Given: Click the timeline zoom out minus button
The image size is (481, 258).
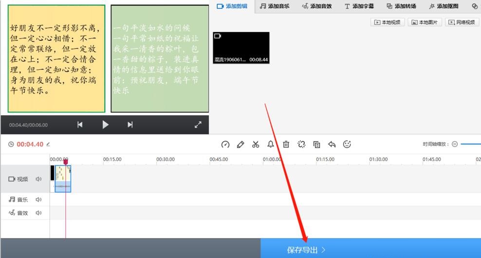Looking at the screenshot, I should (455, 145).
